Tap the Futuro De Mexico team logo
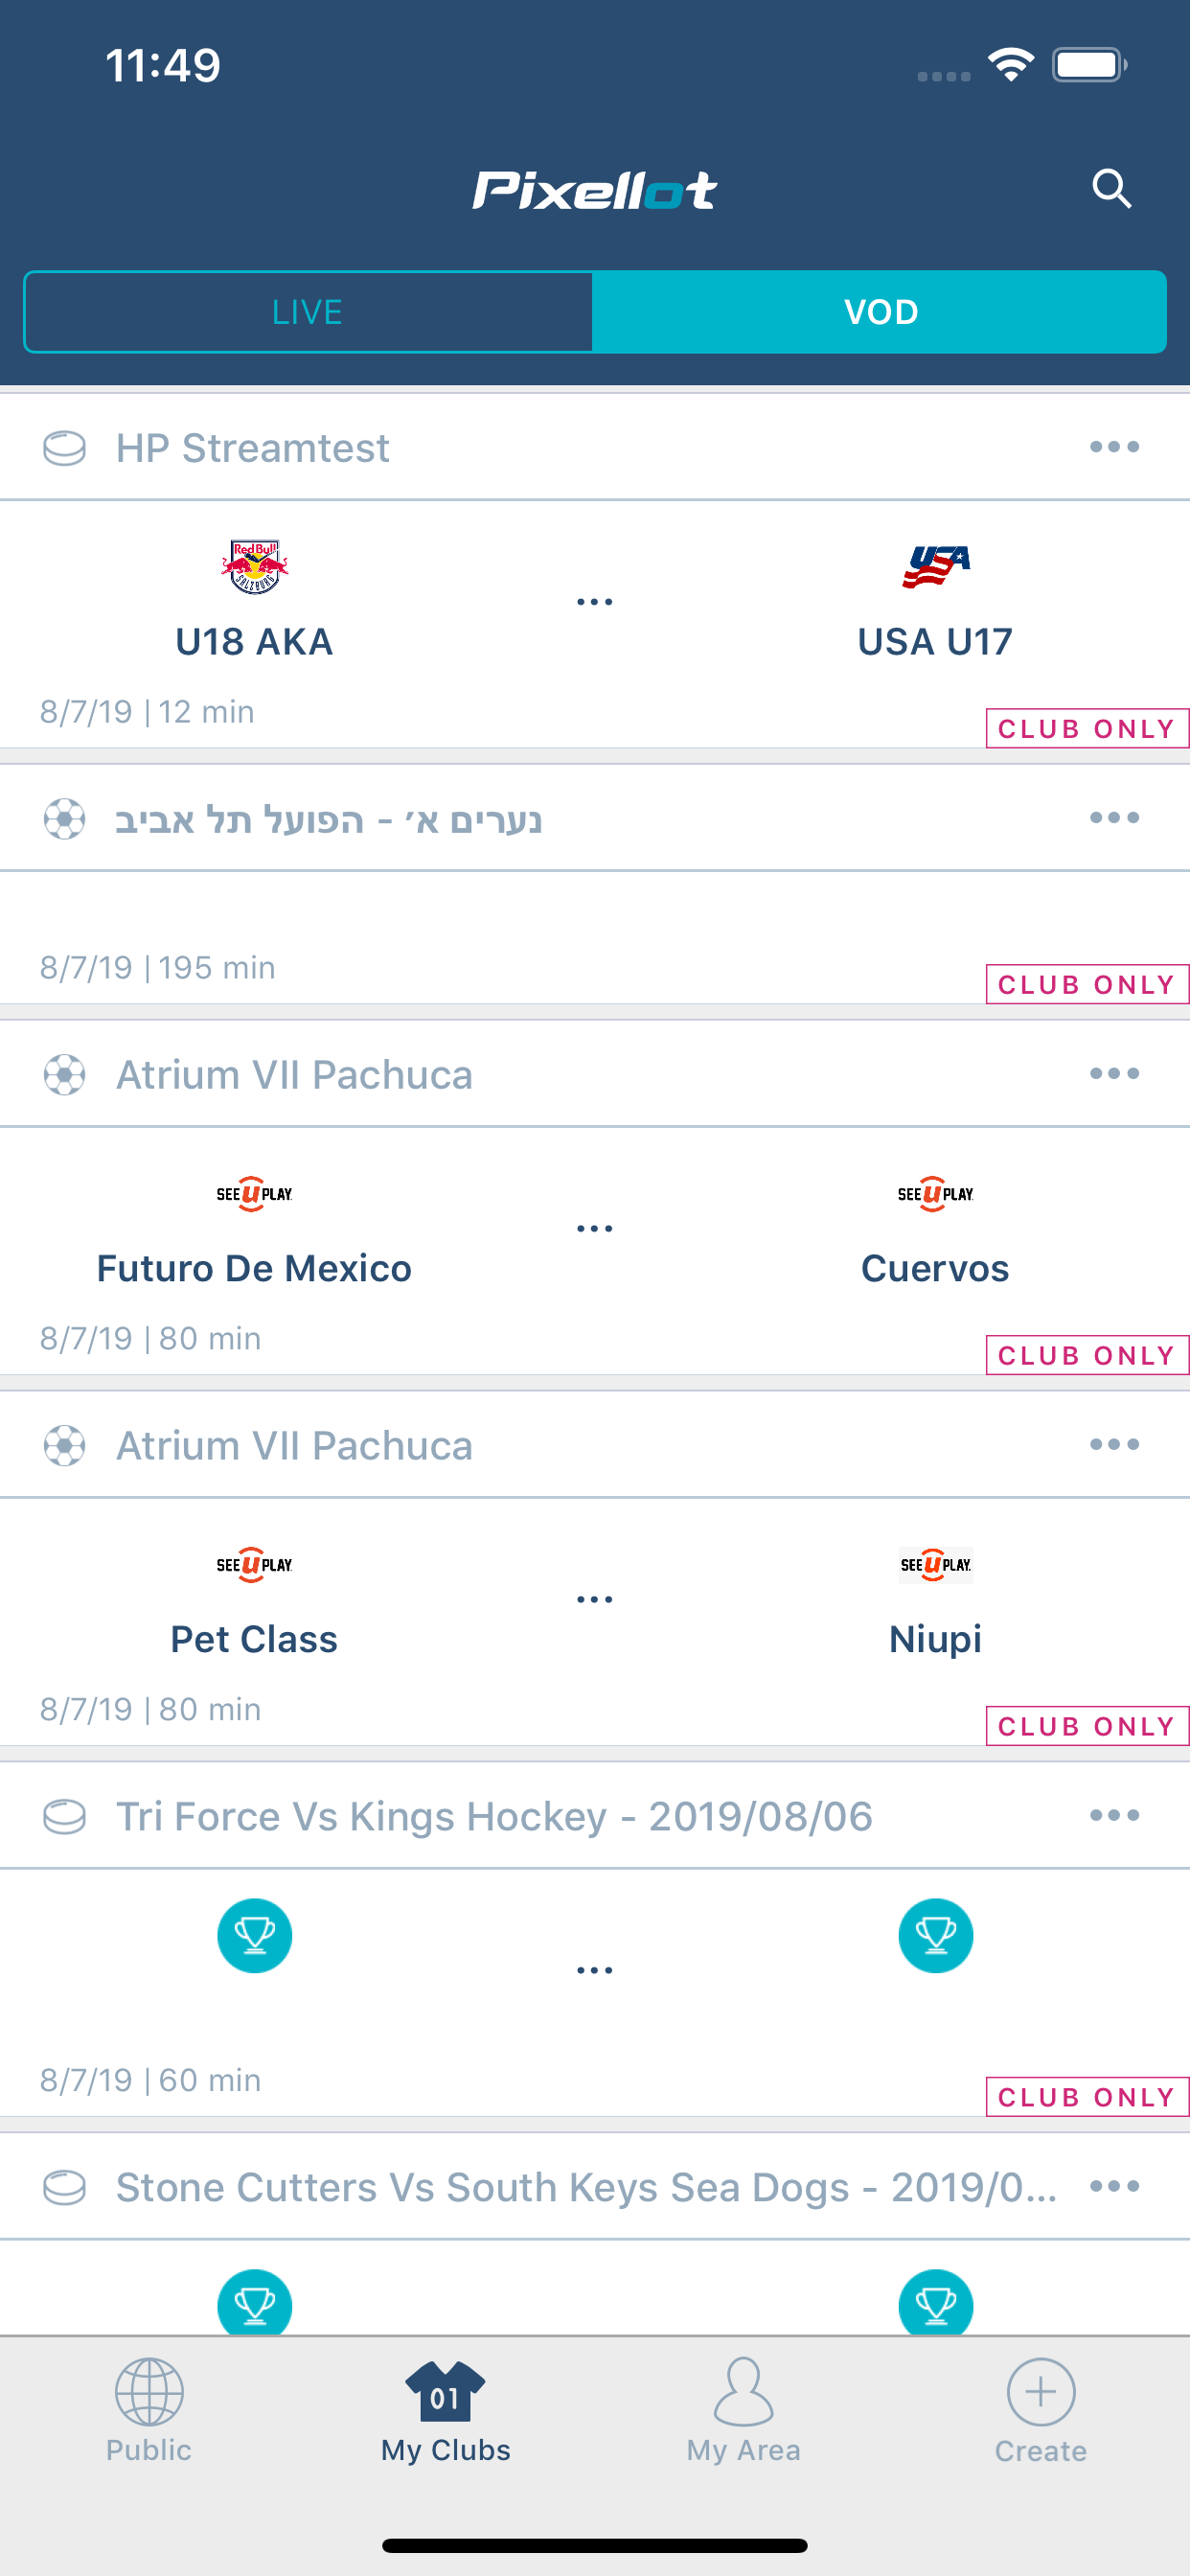Viewport: 1190px width, 2576px height. coord(254,1194)
